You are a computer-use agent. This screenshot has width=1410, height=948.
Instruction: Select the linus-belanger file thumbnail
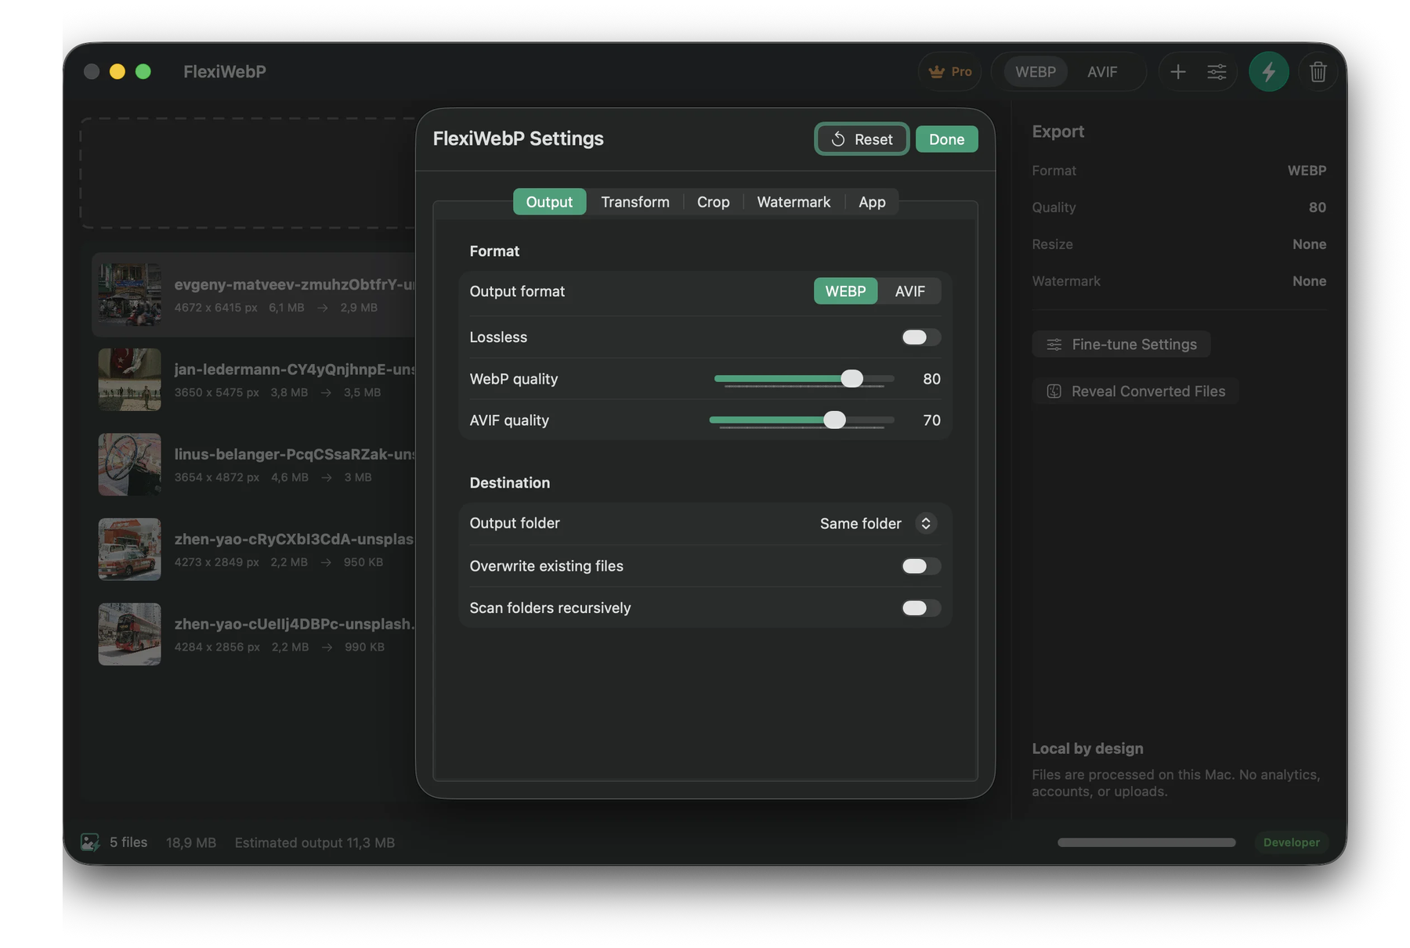pos(129,464)
